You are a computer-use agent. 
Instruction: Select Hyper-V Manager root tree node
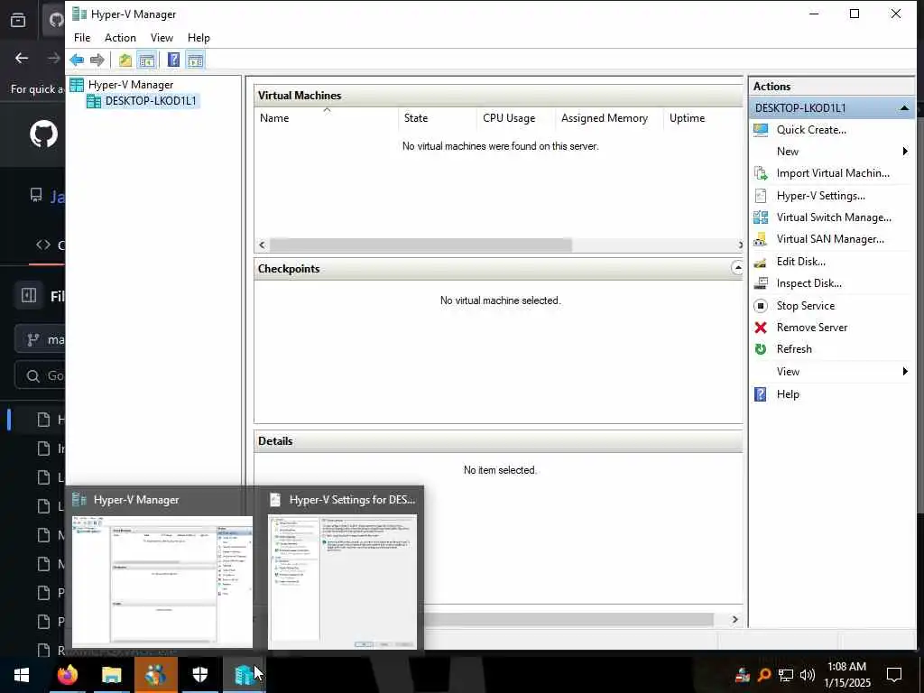coord(130,85)
